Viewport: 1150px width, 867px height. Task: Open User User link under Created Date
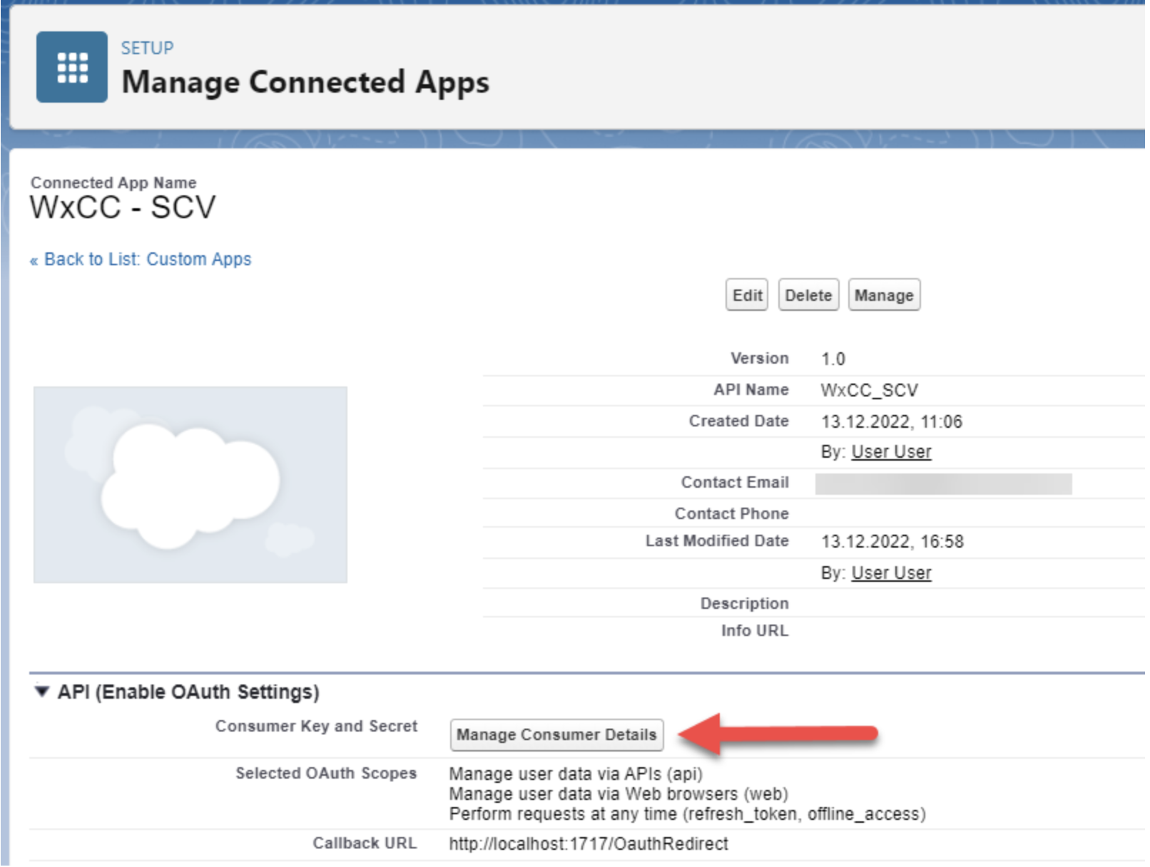pos(891,452)
